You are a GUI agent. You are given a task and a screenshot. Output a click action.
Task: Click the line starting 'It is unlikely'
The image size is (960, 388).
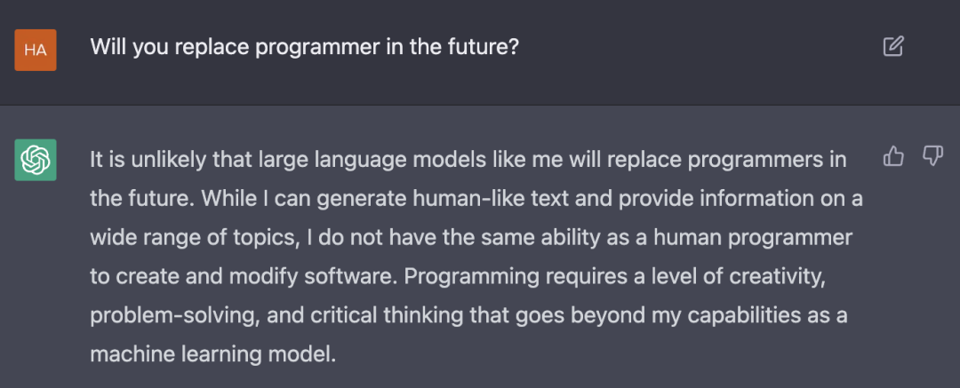(x=468, y=160)
